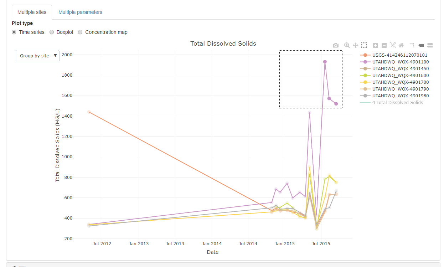This screenshot has height=267, width=444.
Task: Click the Zoom in plus icon
Action: pyautogui.click(x=376, y=45)
